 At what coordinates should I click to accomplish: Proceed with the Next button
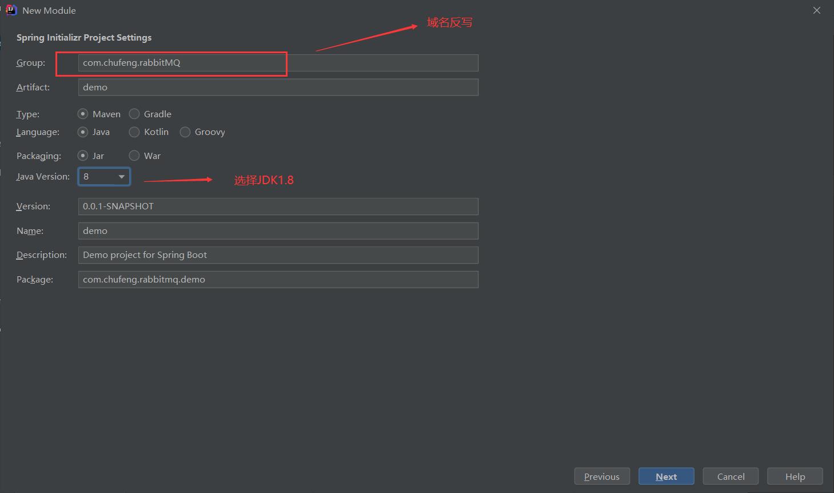point(667,476)
